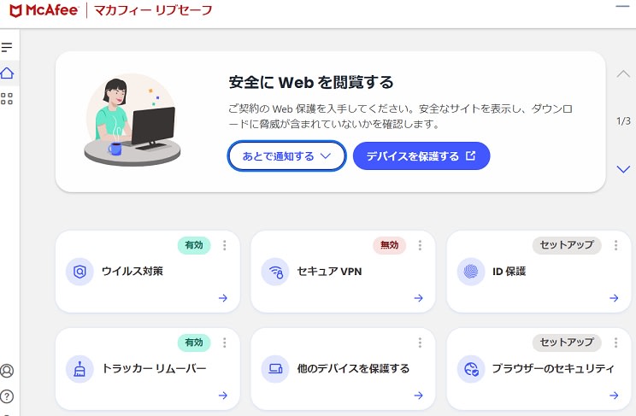636x416 pixels.
Task: Open three-dot menu on ウイルス対策 card
Action: point(224,245)
